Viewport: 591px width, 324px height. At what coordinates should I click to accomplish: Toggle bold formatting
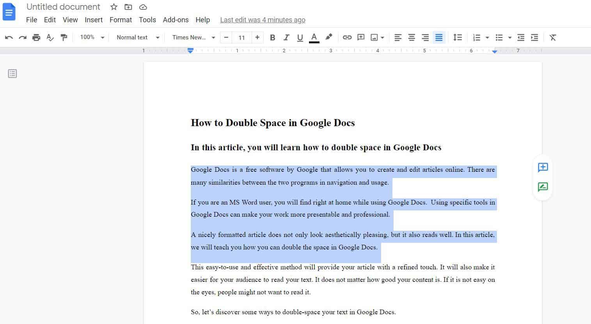273,37
